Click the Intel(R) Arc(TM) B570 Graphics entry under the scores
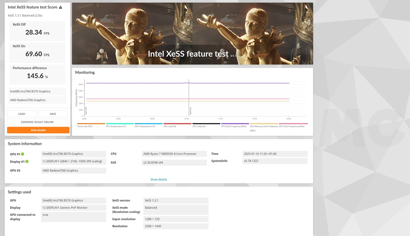 [x=37, y=91]
